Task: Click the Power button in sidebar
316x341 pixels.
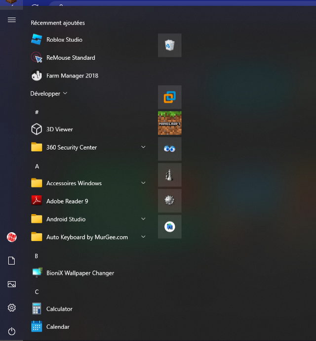Action: tap(12, 332)
